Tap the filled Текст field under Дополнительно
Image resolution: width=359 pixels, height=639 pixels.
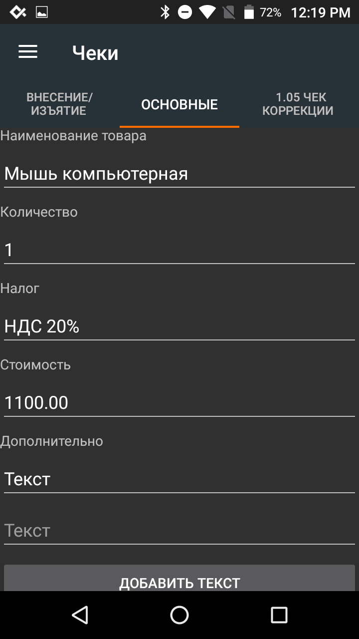[179, 479]
